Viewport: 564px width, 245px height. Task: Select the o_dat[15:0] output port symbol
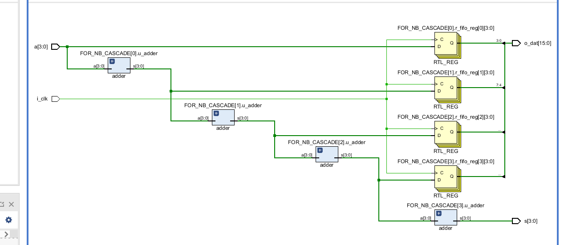pyautogui.click(x=516, y=43)
